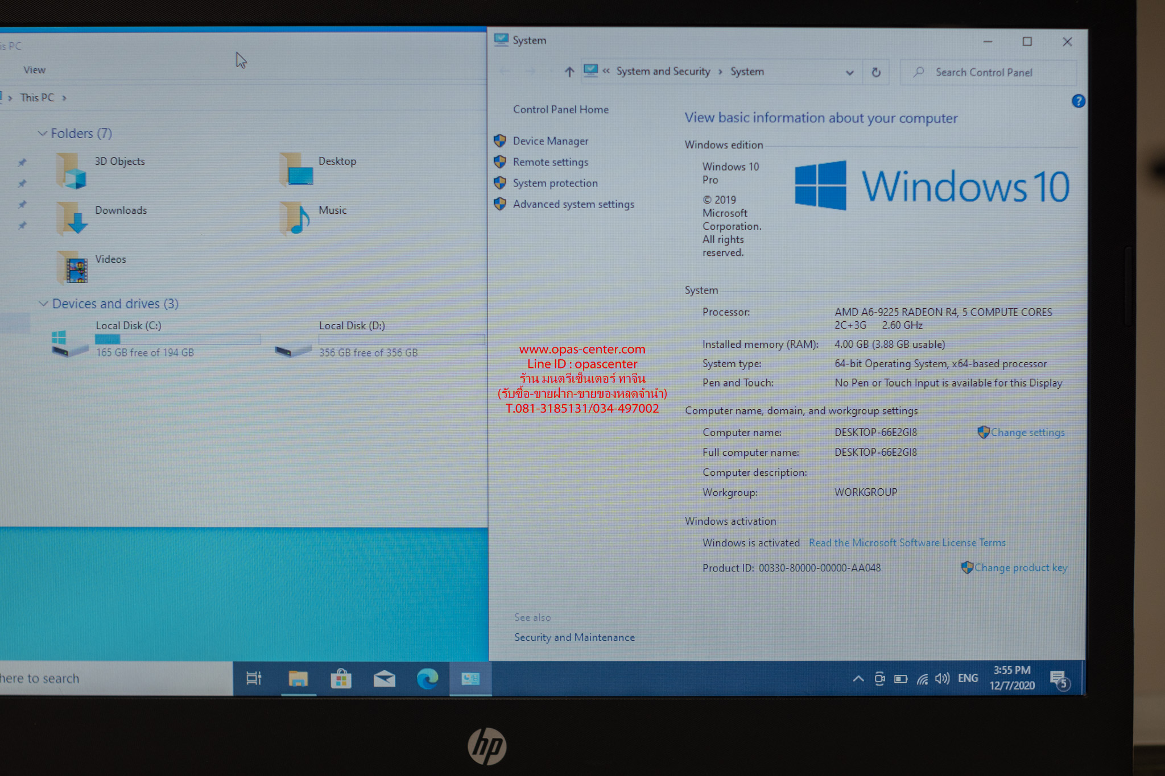
Task: Click Change settings for computer name
Action: click(x=1027, y=433)
